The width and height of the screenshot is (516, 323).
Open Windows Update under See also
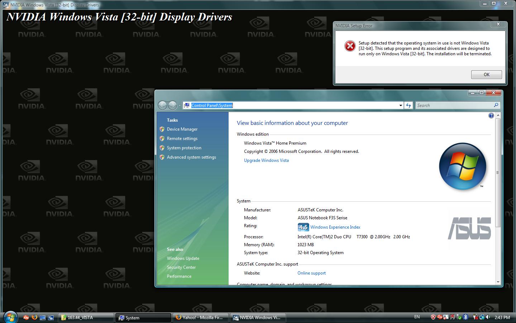(x=183, y=258)
